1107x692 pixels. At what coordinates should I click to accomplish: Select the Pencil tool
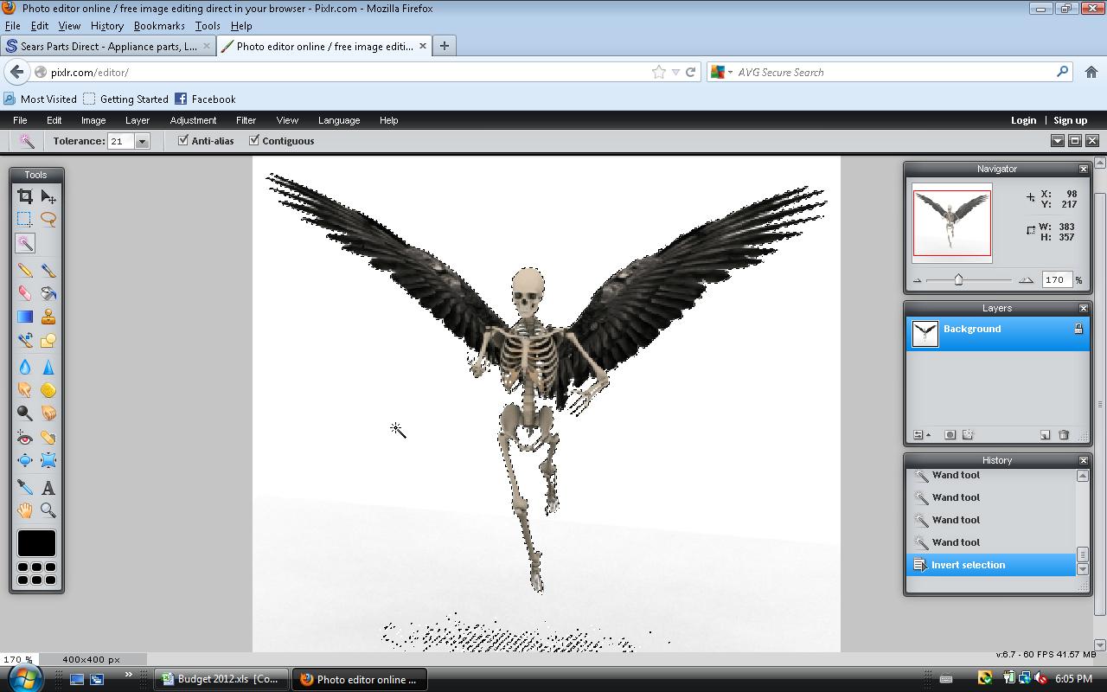coord(25,271)
